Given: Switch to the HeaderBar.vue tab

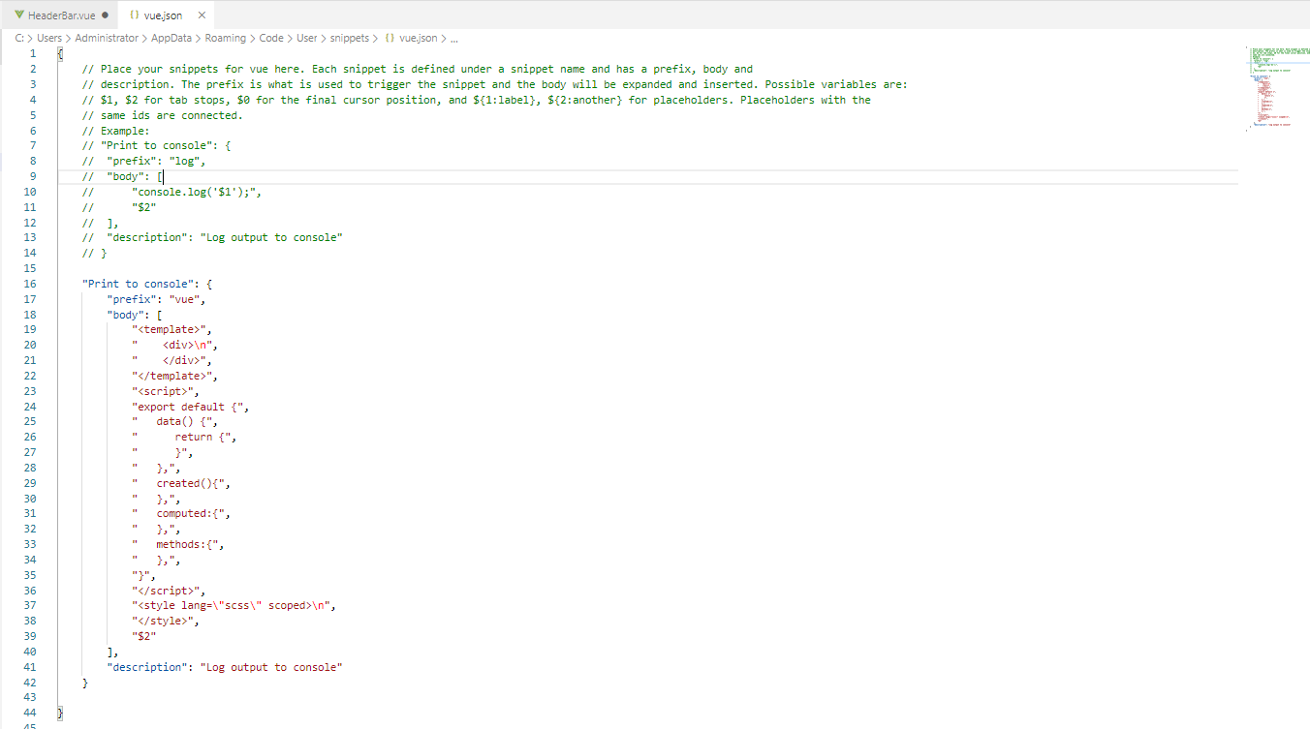Looking at the screenshot, I should pyautogui.click(x=60, y=15).
